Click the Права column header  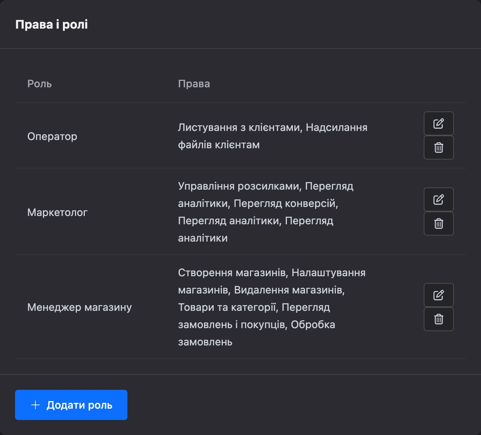[x=194, y=84]
